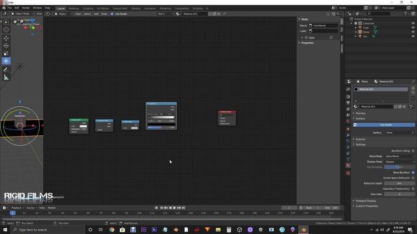Jump to timeline end playback button
The image size is (417, 234).
point(183,208)
